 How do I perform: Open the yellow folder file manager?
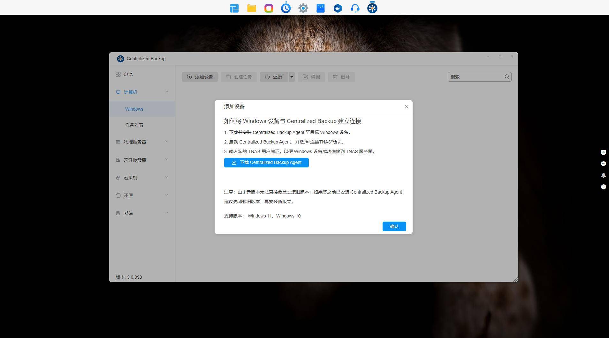[252, 8]
